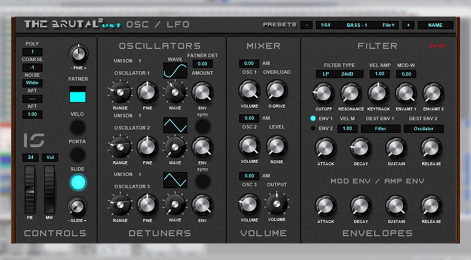Click the FATNER DET value 0.00
The width and height of the screenshot is (471, 260).
click(202, 64)
